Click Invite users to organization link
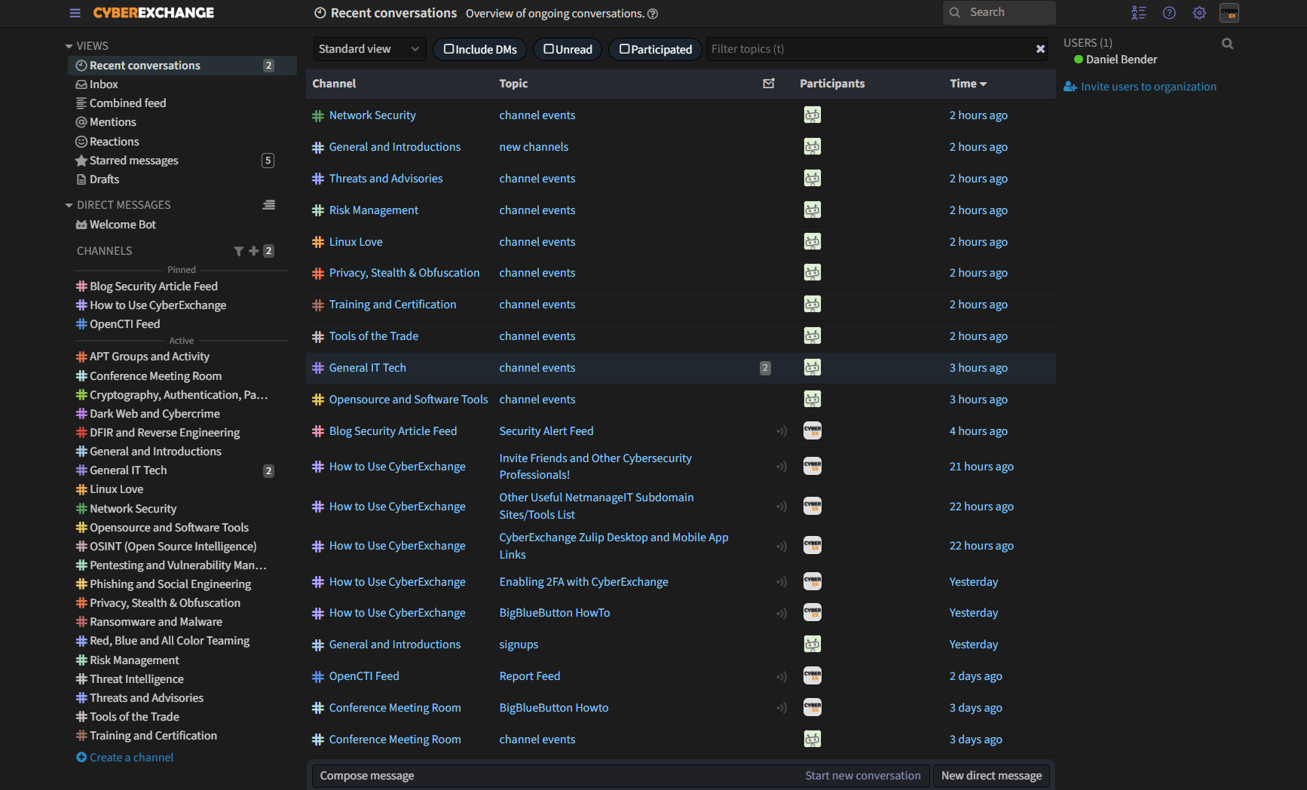This screenshot has width=1307, height=790. (x=1148, y=87)
